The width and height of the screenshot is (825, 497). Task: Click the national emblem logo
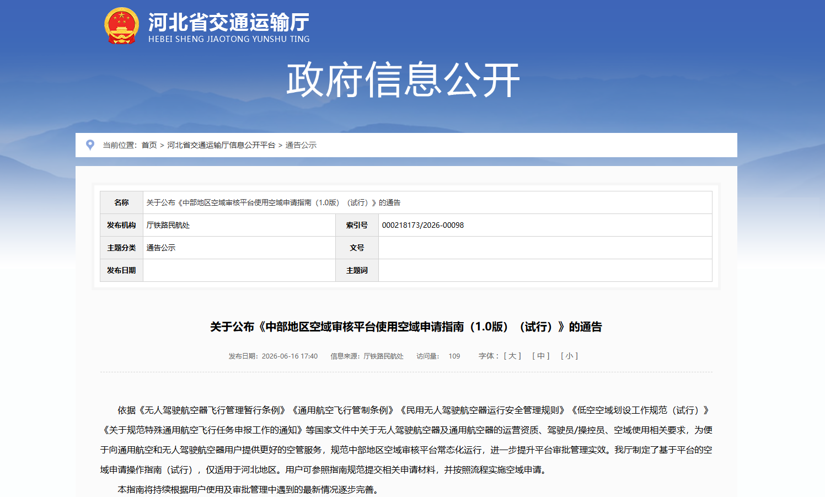pos(121,25)
